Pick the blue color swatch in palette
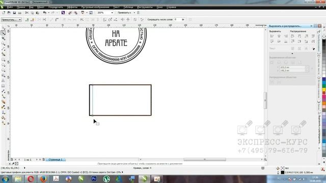326x183 pixels. [x=324, y=79]
